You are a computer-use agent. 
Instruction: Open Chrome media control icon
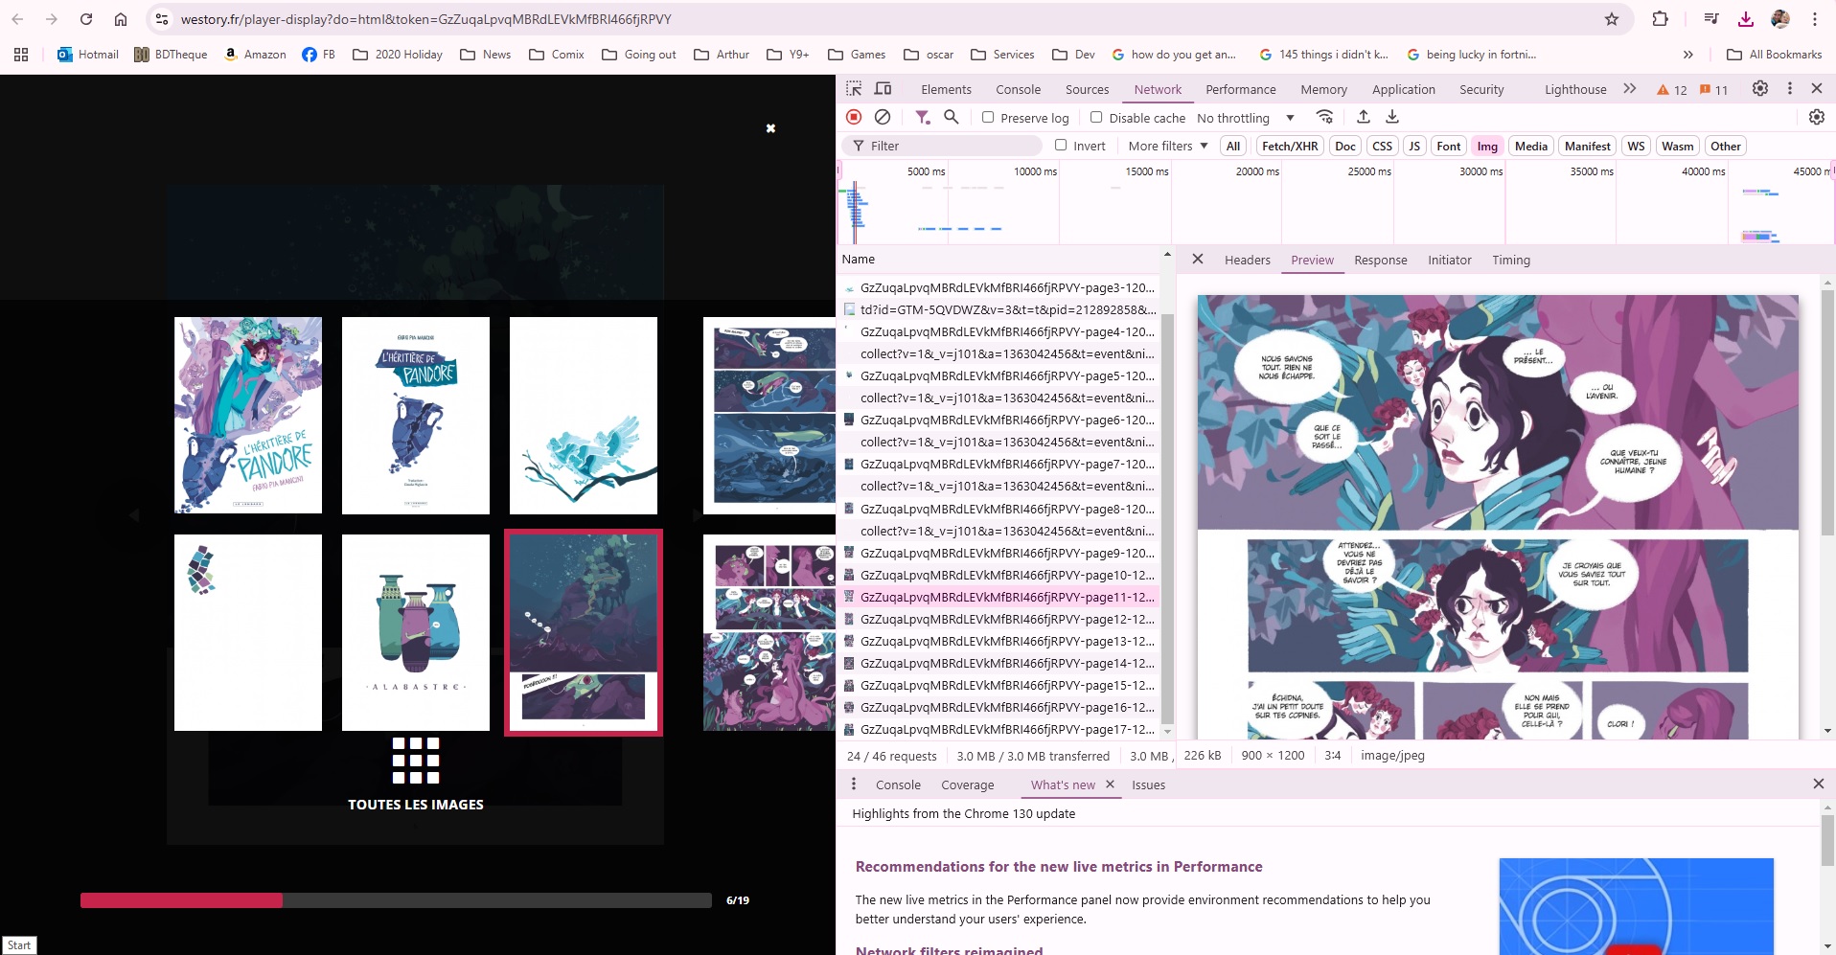[1711, 19]
